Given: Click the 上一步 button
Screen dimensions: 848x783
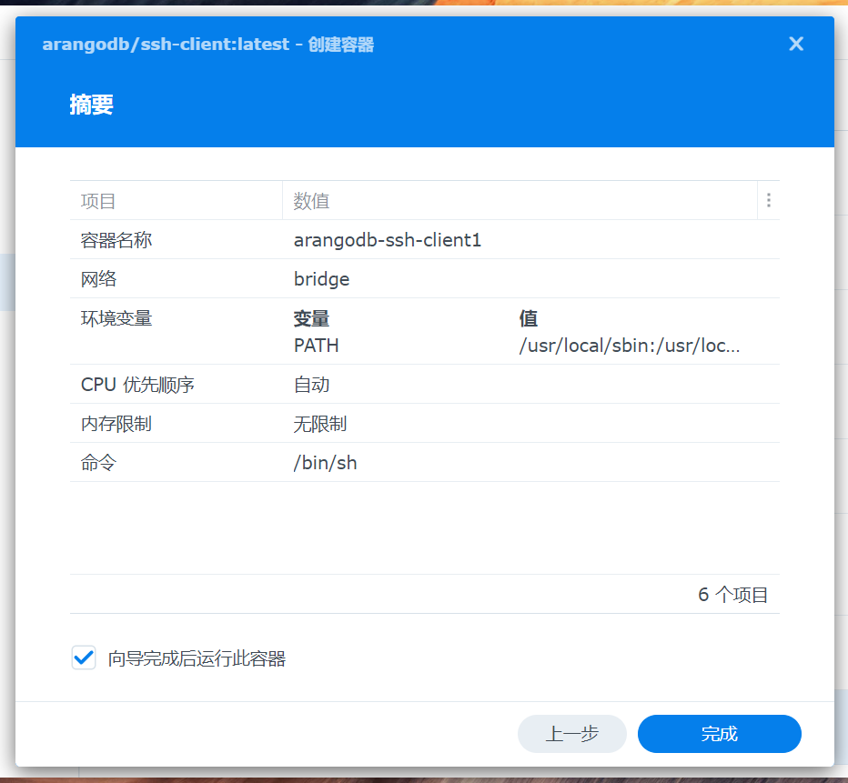Looking at the screenshot, I should tap(571, 734).
